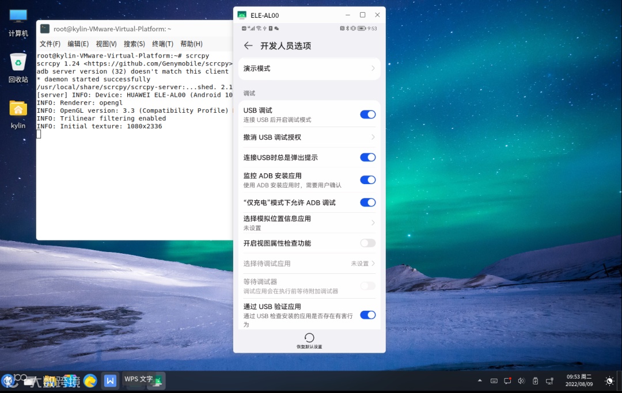Click the root@kylin-VMware-Virtual-Platform terminal title
The width and height of the screenshot is (622, 393).
pos(112,29)
